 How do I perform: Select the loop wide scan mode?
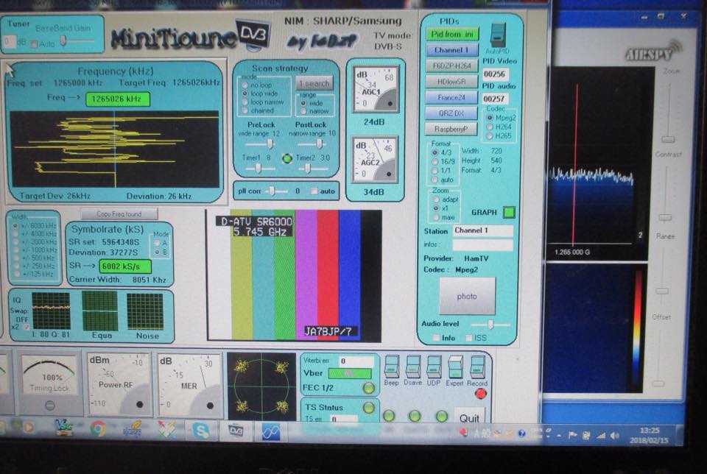point(245,93)
